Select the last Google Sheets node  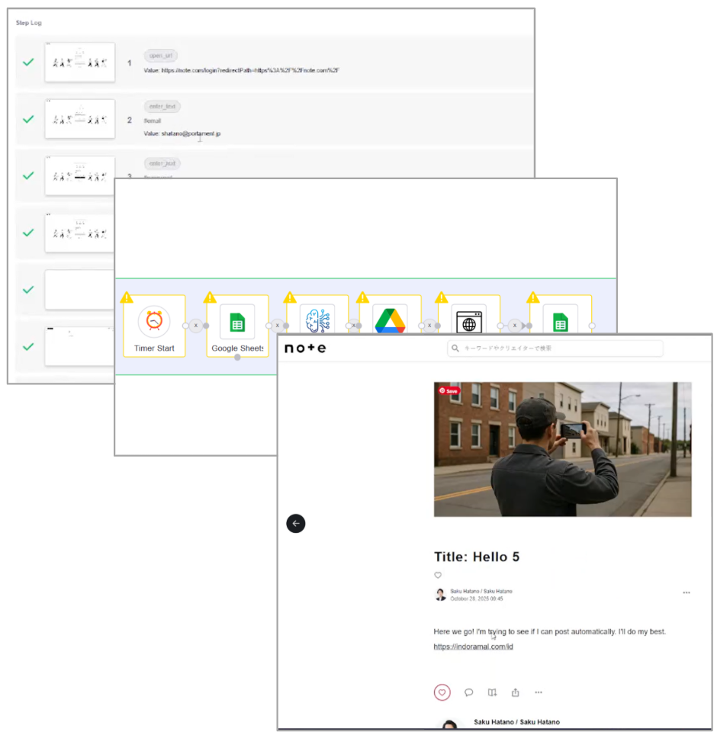click(x=561, y=321)
